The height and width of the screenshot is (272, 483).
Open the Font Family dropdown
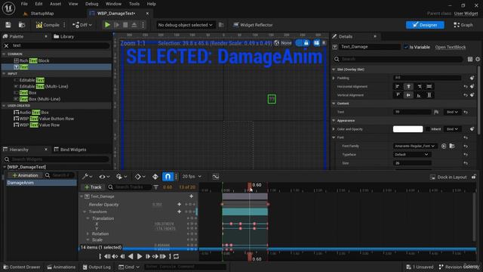coord(415,146)
